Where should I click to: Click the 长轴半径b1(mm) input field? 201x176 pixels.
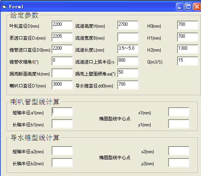[62, 124]
